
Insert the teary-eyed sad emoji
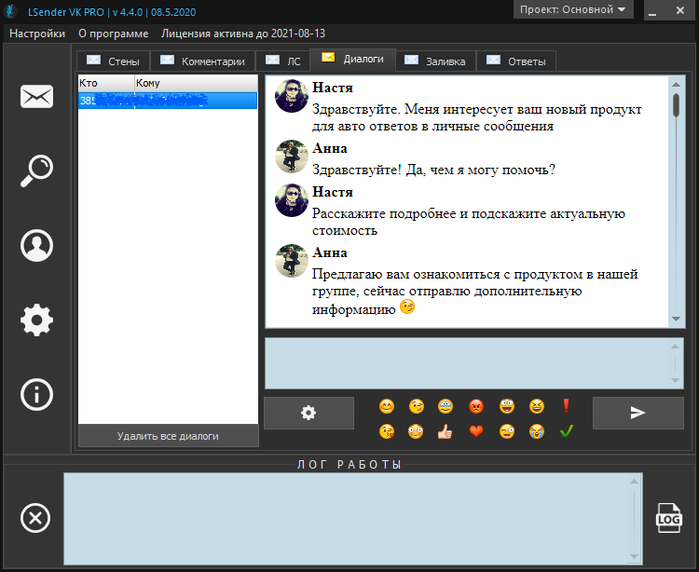coord(445,406)
